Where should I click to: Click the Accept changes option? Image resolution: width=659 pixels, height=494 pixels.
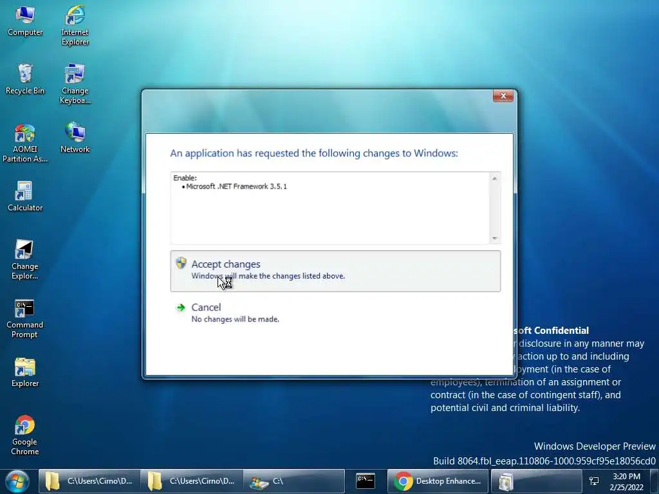(x=335, y=271)
